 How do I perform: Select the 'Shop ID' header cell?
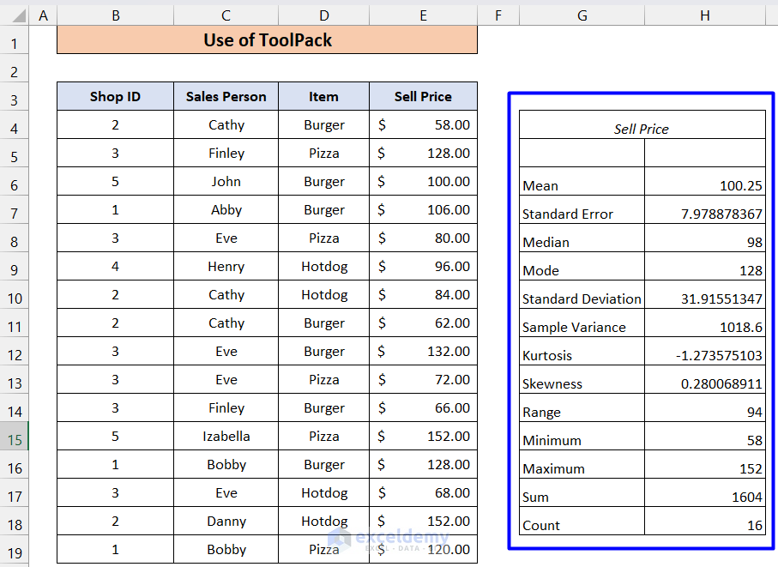pos(115,97)
